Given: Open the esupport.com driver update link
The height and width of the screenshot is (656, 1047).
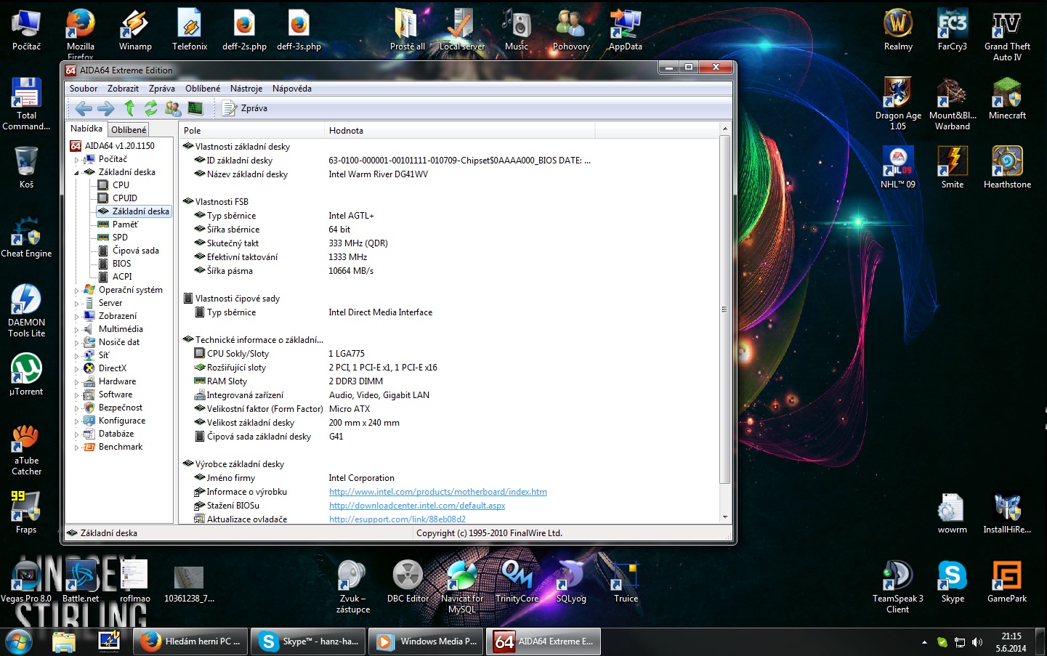Looking at the screenshot, I should [x=397, y=519].
